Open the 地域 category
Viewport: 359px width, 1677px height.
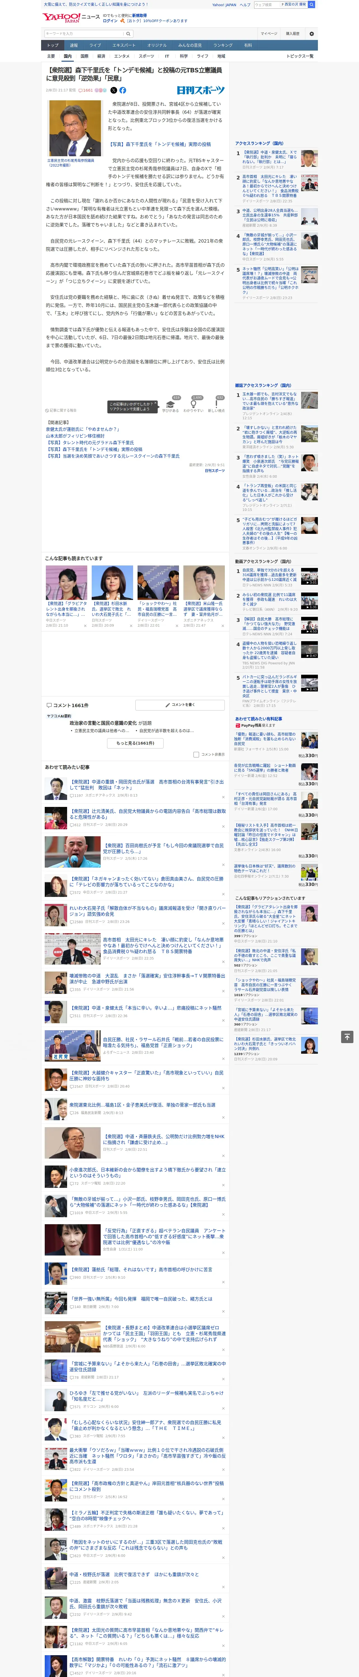pyautogui.click(x=221, y=56)
